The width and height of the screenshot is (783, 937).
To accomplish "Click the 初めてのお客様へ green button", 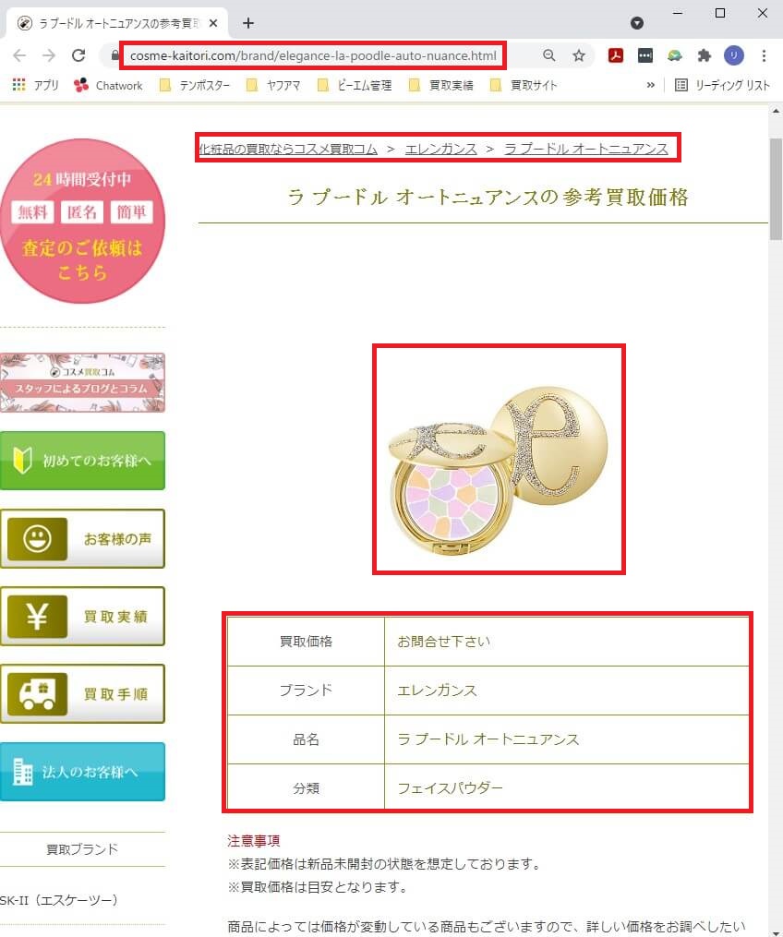I will [x=82, y=461].
